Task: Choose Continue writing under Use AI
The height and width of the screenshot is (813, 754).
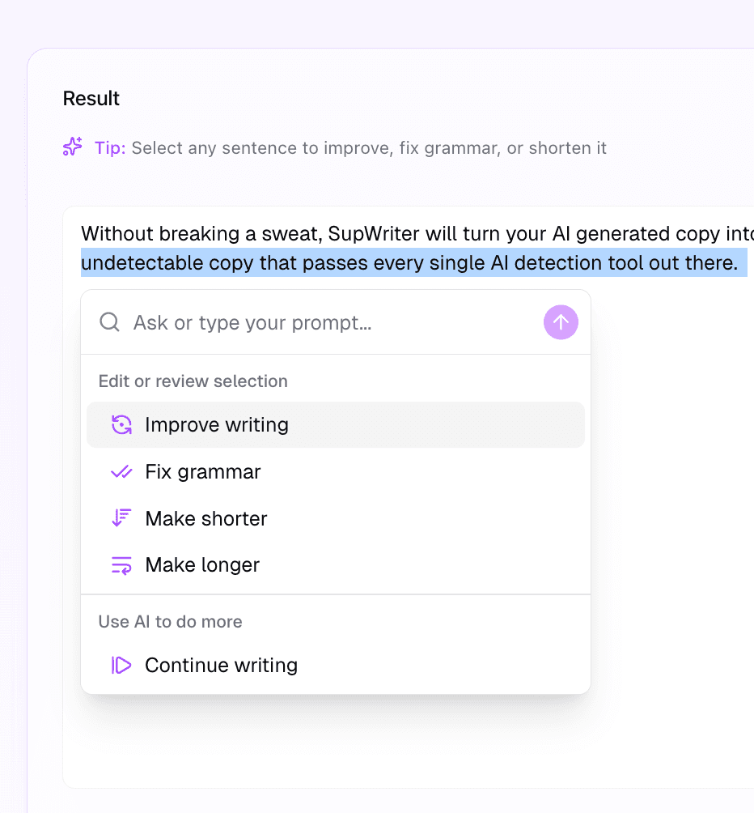Action: (x=221, y=665)
